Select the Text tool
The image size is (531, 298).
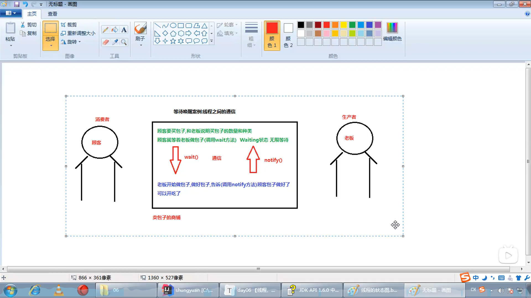pyautogui.click(x=124, y=30)
